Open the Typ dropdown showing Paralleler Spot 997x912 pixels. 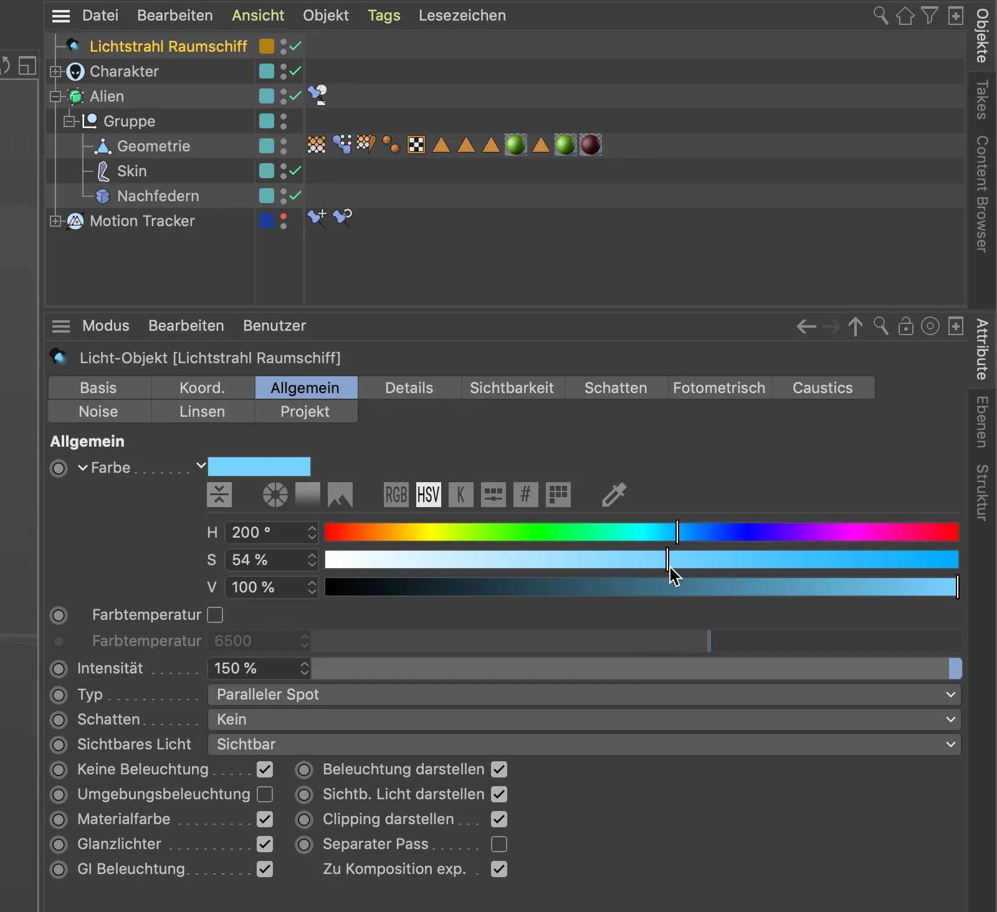(x=583, y=695)
